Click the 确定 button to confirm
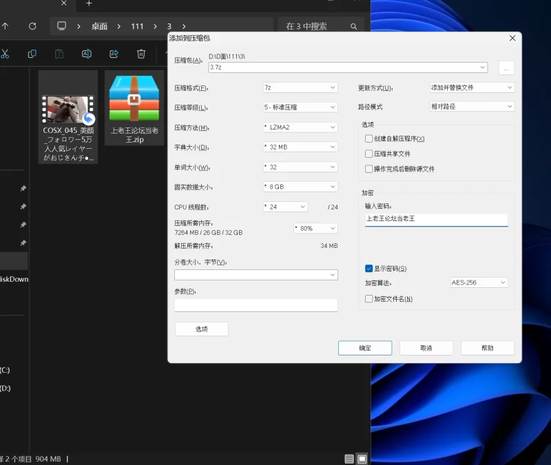 pos(365,348)
